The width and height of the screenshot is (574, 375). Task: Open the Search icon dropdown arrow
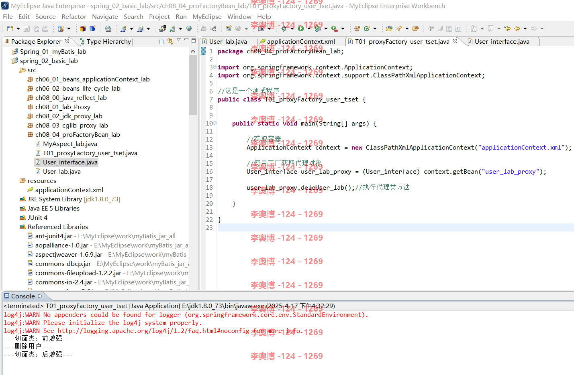[x=407, y=29]
